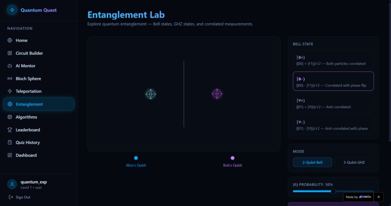The height and width of the screenshot is (206, 391).
Task: Click the BELL STATE panel heading
Action: (303, 44)
